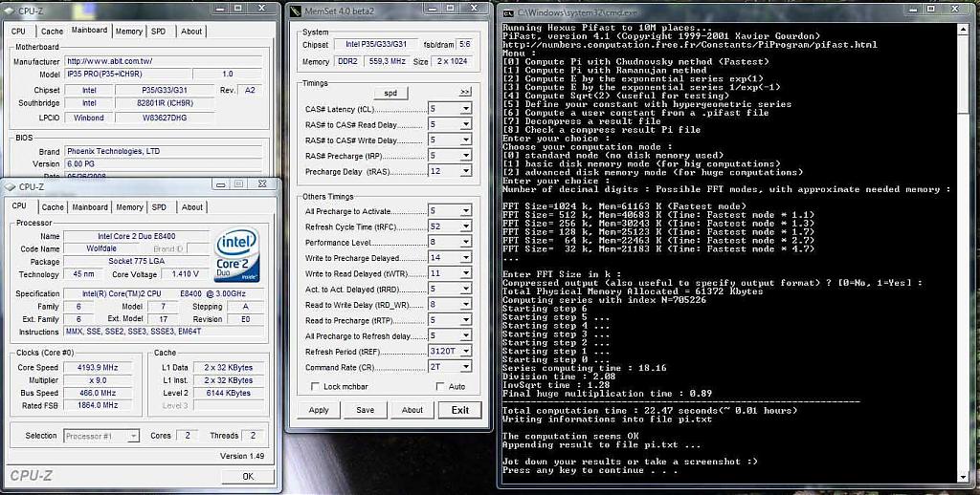This screenshot has height=495, width=980.
Task: Select Cache tab in back CPU-Z window
Action: [x=52, y=32]
